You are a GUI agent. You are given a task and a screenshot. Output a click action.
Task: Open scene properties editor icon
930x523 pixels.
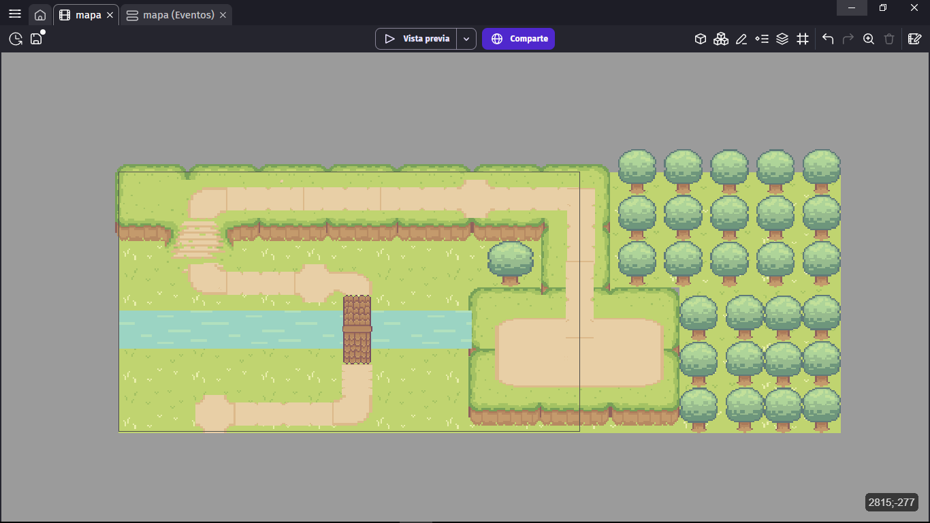915,39
